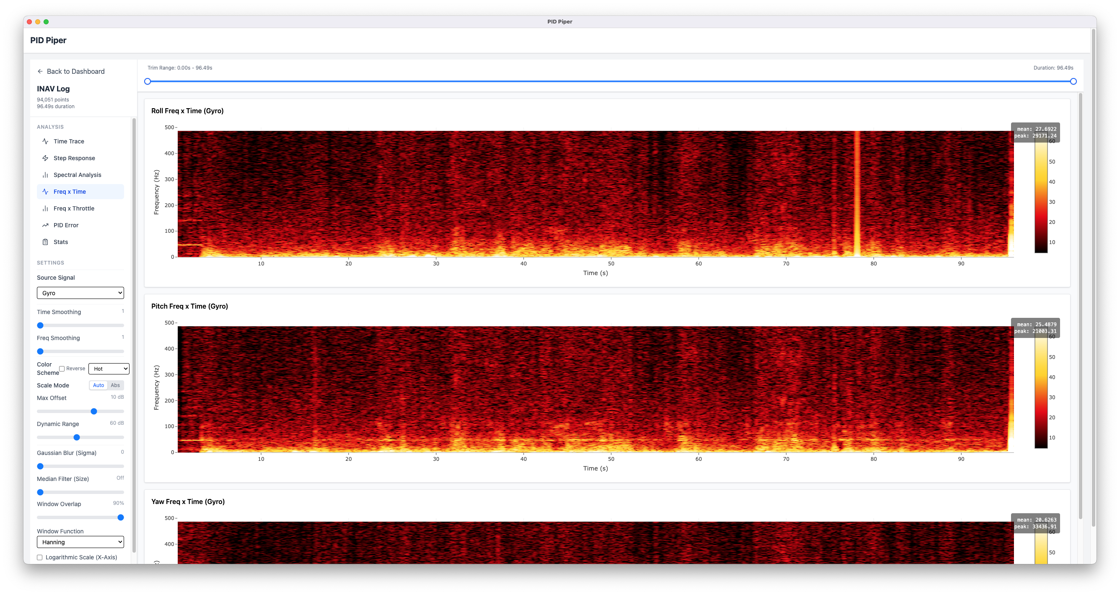This screenshot has width=1120, height=595.
Task: Click the PID Error trend icon
Action: (x=45, y=225)
